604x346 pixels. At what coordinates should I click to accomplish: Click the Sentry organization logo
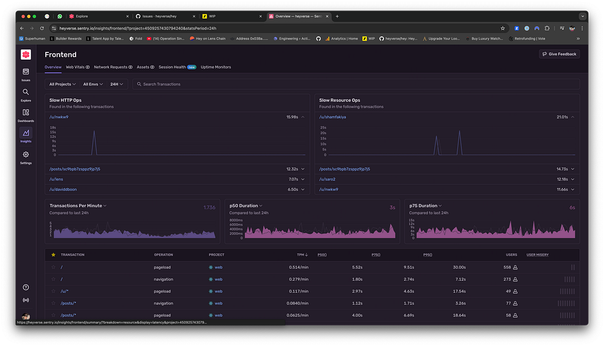(25, 55)
